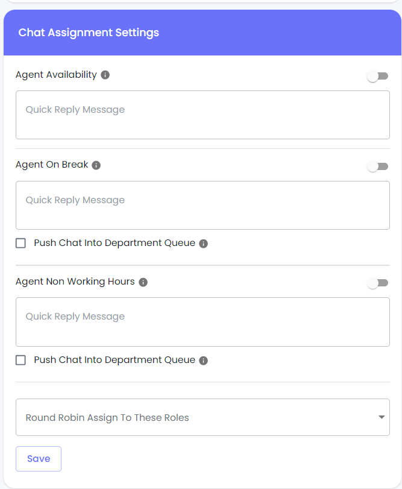Click the Agent Non Working Hours label text

click(75, 282)
